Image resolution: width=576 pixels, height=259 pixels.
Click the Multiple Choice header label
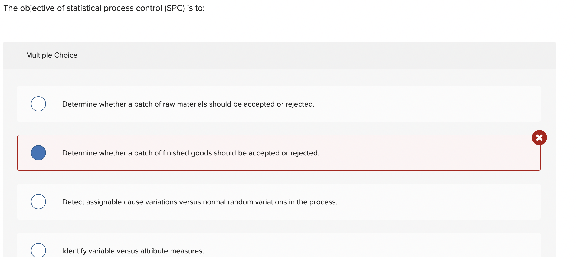(x=52, y=55)
